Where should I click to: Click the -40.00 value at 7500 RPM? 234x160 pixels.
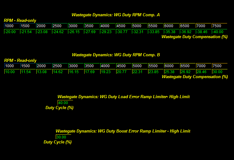pyautogui.click(x=219, y=32)
